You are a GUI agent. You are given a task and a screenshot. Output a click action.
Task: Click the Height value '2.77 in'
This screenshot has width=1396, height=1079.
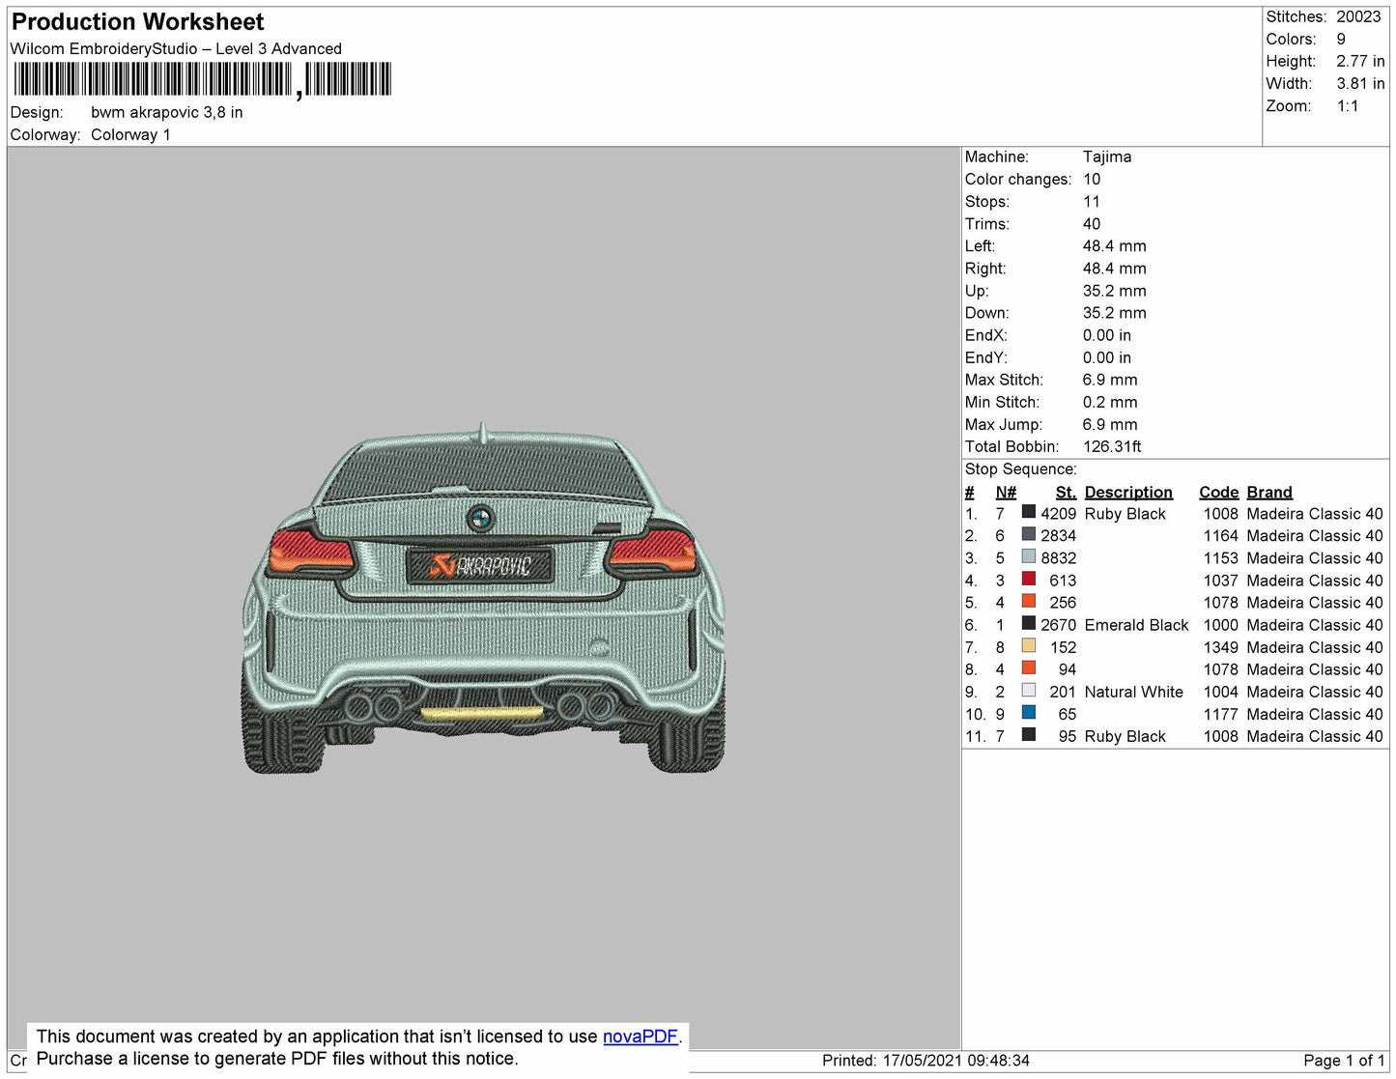(x=1360, y=61)
